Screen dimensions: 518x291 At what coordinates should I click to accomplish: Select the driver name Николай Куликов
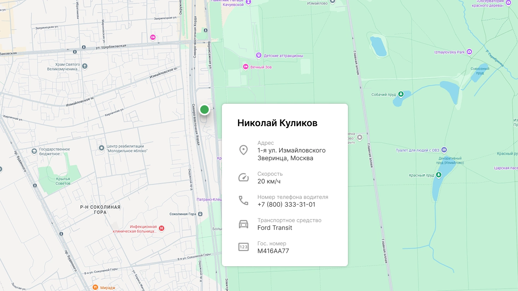(277, 123)
